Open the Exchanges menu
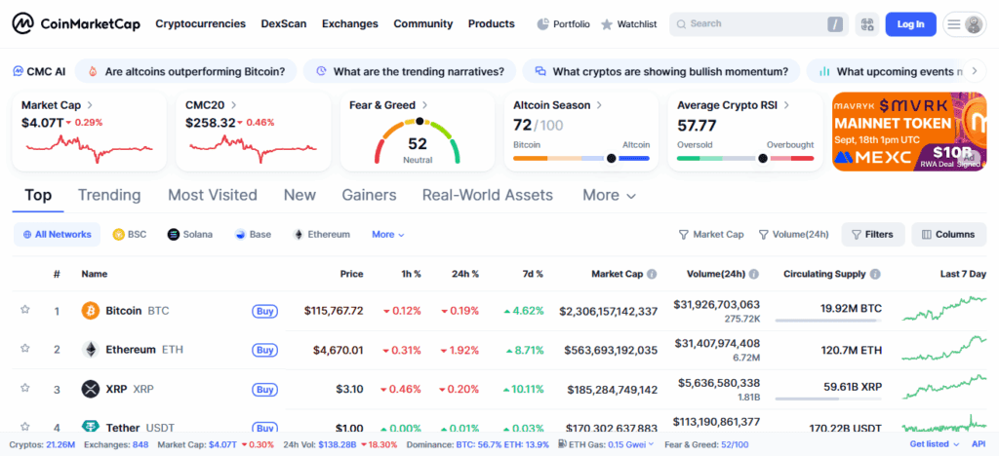This screenshot has height=456, width=999. 350,24
